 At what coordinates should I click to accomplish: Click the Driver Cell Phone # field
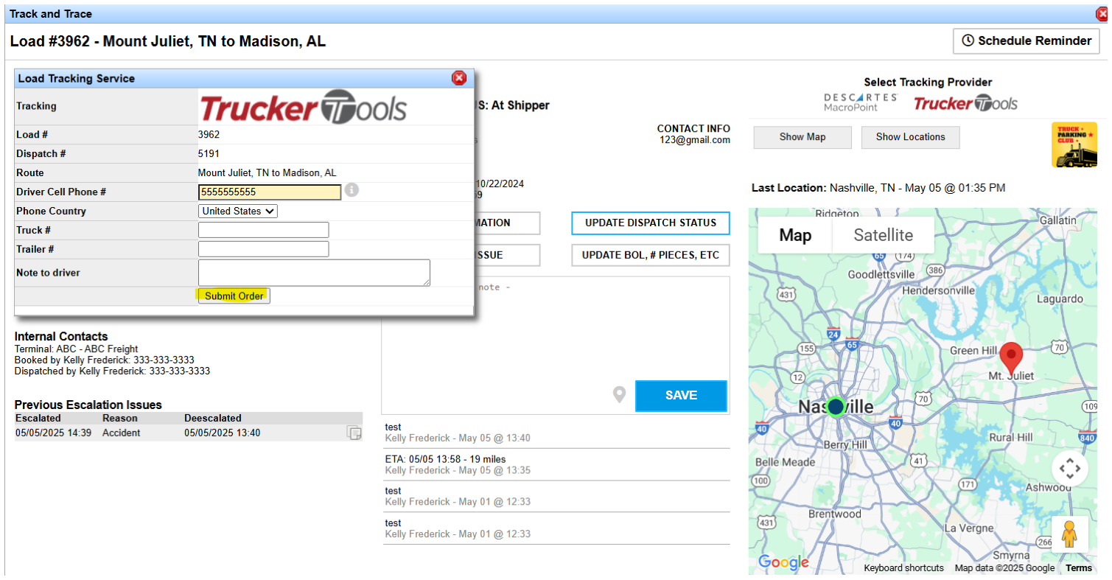(x=270, y=192)
